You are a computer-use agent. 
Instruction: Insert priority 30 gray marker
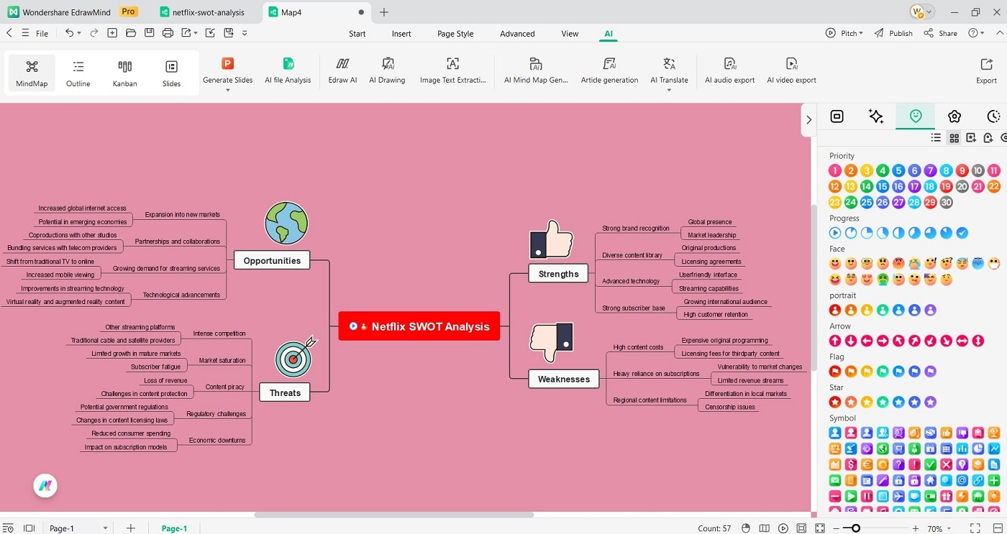[x=946, y=203]
